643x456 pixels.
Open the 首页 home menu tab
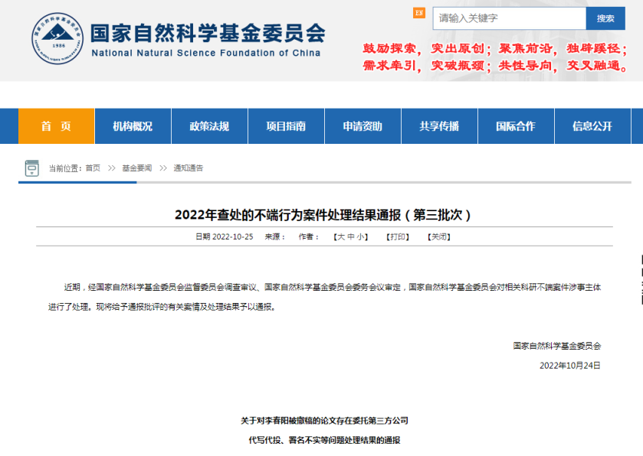tap(56, 126)
